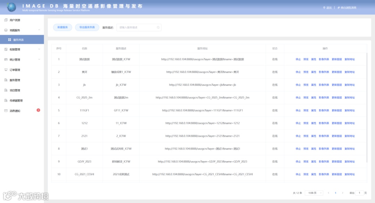Expand the 权限管理 menu chevron

pyautogui.click(x=39, y=50)
